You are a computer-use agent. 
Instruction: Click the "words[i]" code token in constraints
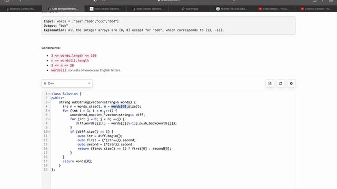[x=58, y=70]
